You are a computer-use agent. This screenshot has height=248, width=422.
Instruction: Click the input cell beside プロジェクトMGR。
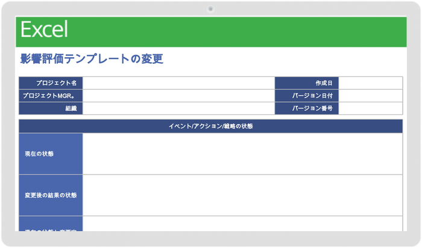(178, 96)
